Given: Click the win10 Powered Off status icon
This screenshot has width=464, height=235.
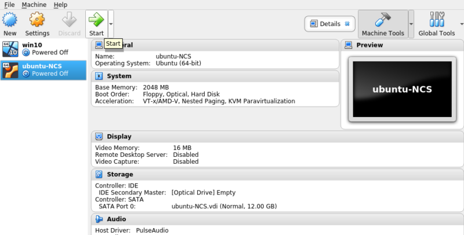Looking at the screenshot, I should pyautogui.click(x=26, y=53).
